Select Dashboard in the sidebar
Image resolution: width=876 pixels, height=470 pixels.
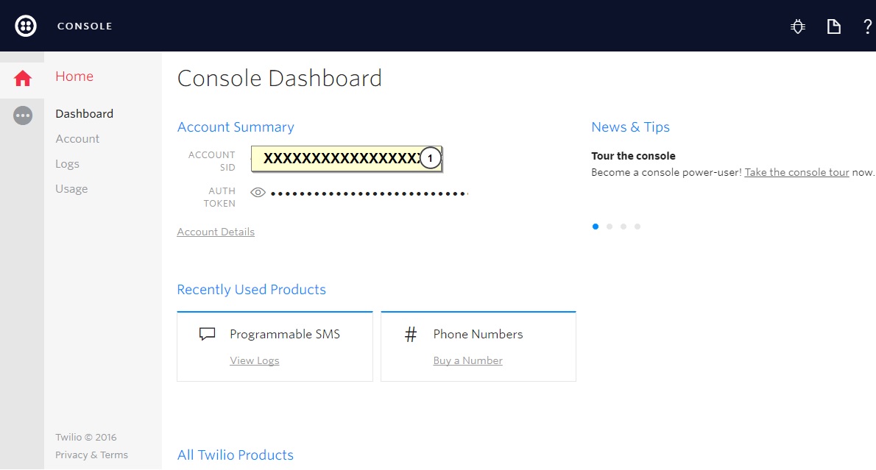85,114
